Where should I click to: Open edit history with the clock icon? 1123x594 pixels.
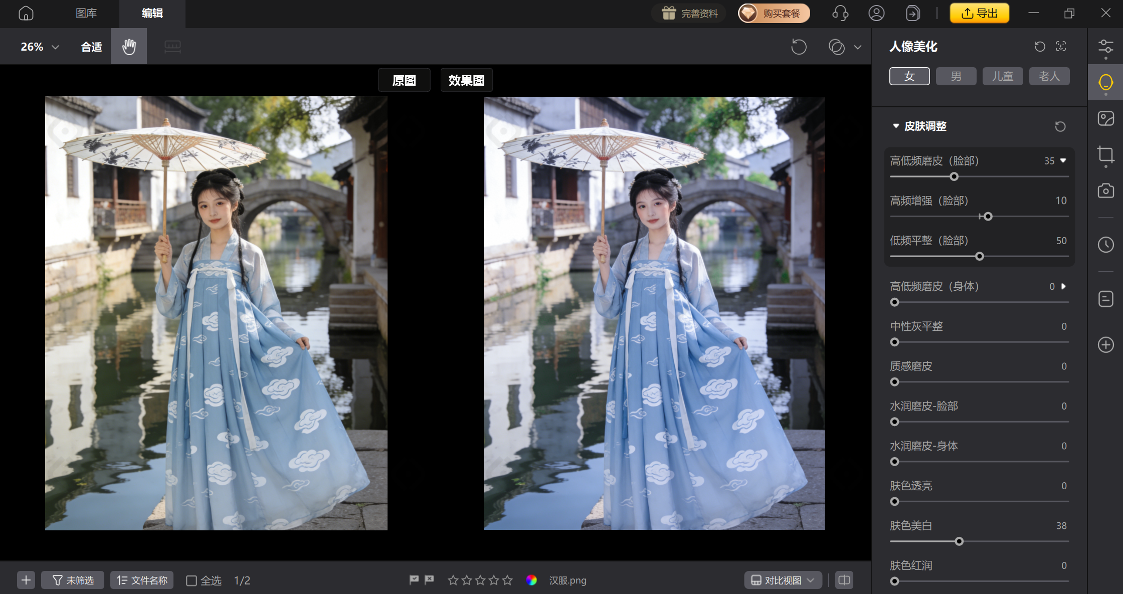[x=1105, y=245]
